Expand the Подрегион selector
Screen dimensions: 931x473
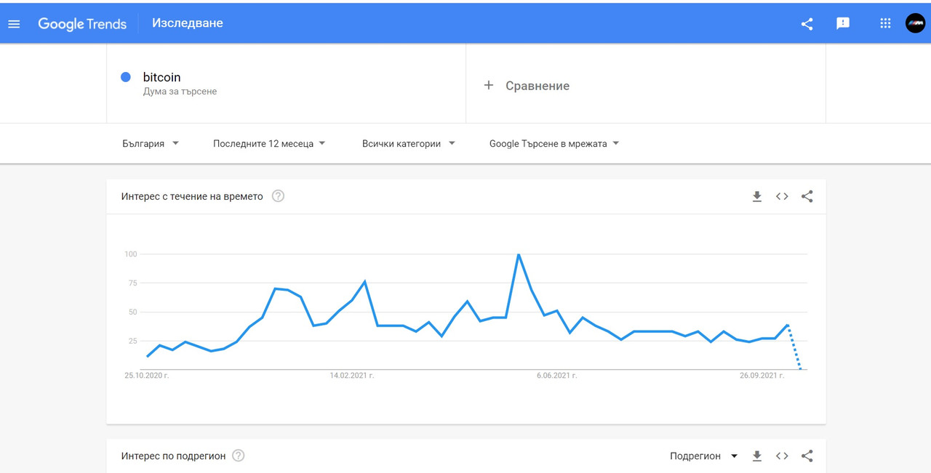click(703, 456)
